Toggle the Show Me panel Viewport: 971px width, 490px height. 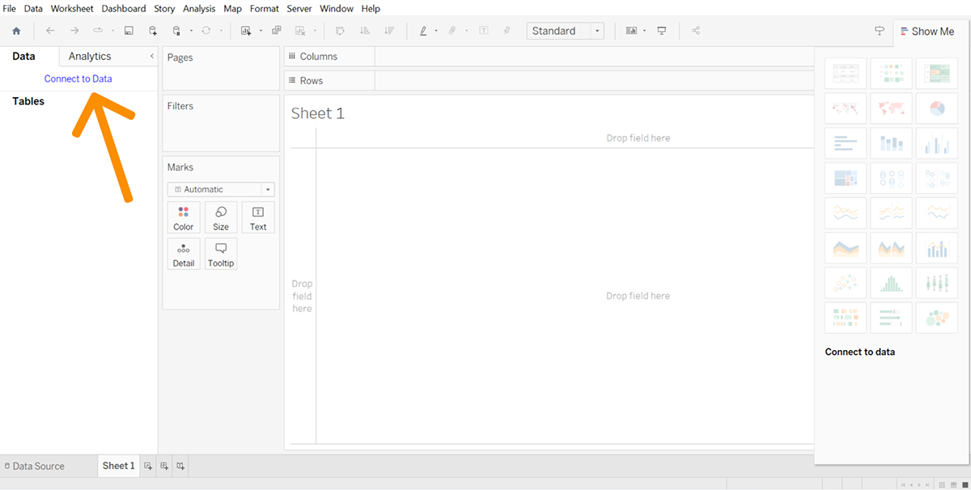click(x=926, y=32)
